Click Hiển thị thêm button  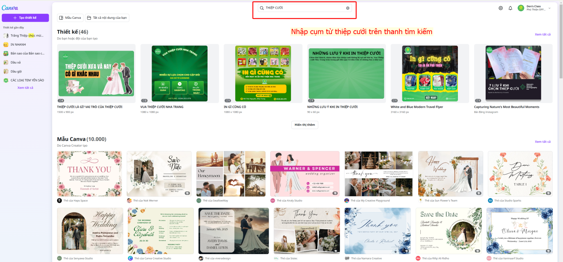pos(305,125)
